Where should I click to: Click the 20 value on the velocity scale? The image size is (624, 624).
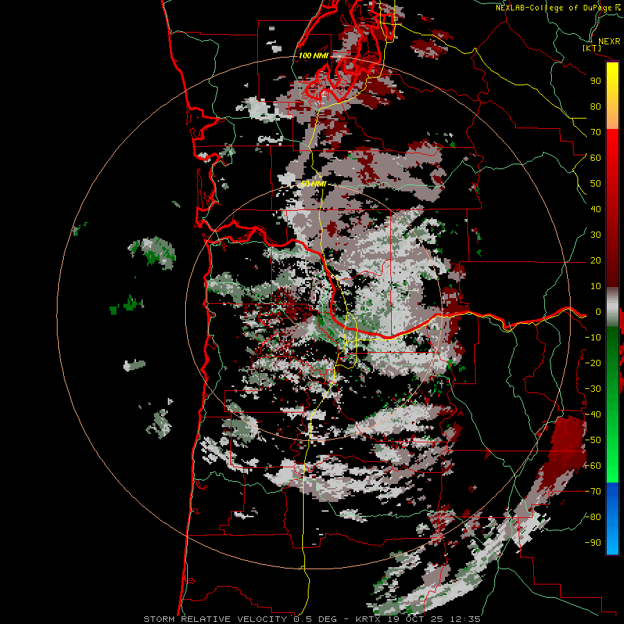[x=596, y=261]
